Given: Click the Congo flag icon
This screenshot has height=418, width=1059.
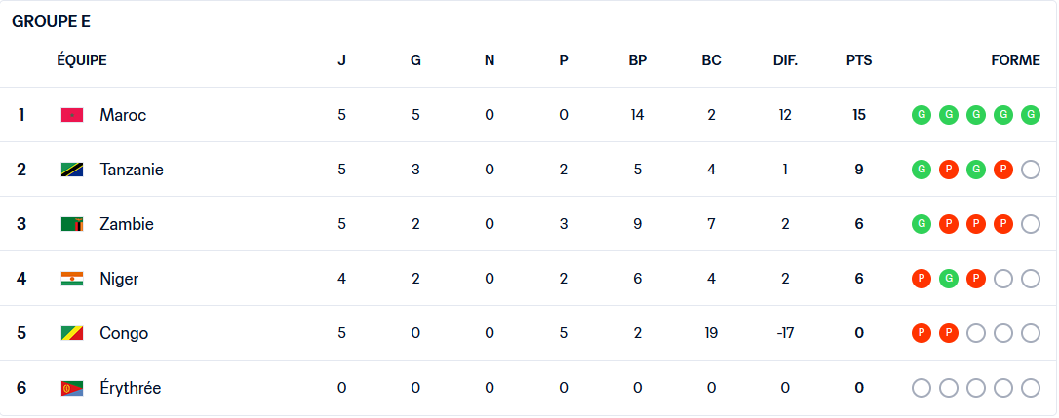Looking at the screenshot, I should coord(71,333).
